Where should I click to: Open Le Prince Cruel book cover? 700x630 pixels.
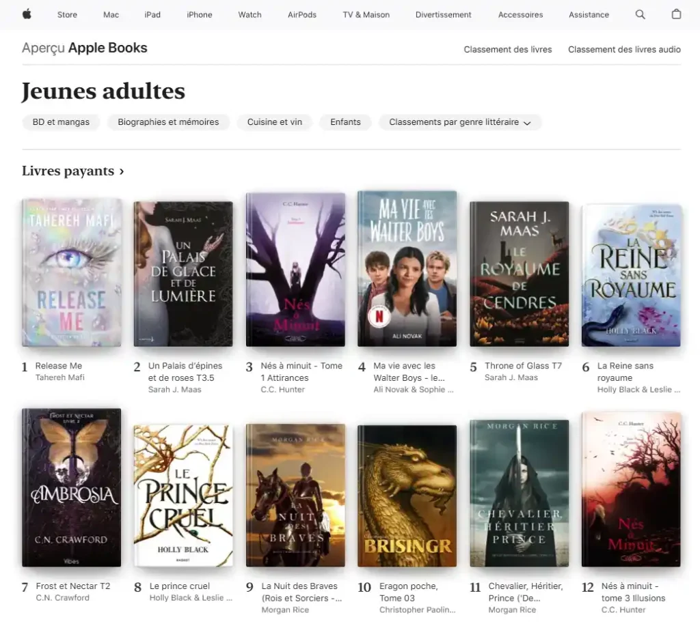tap(183, 496)
